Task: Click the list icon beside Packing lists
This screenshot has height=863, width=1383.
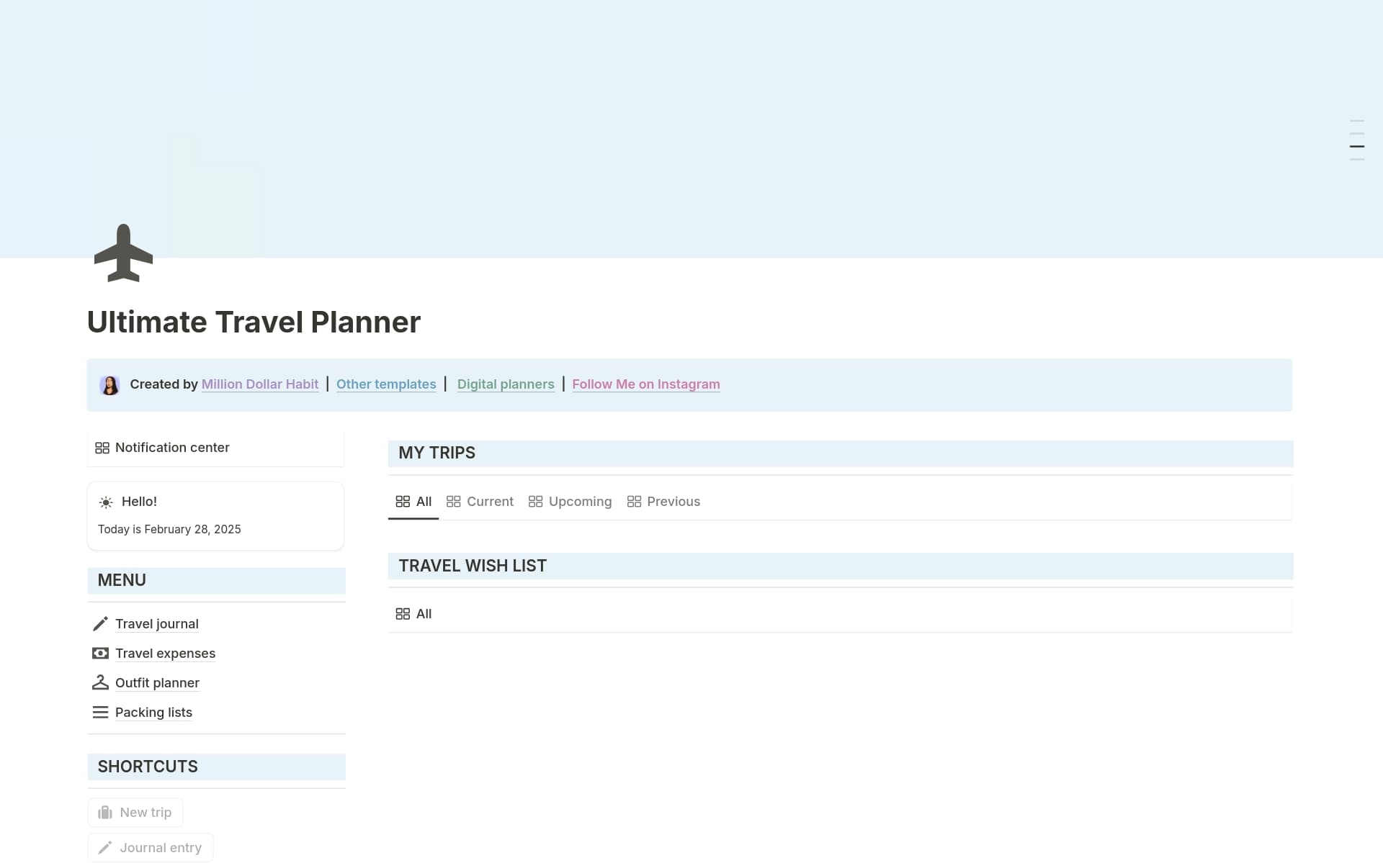Action: [x=100, y=712]
